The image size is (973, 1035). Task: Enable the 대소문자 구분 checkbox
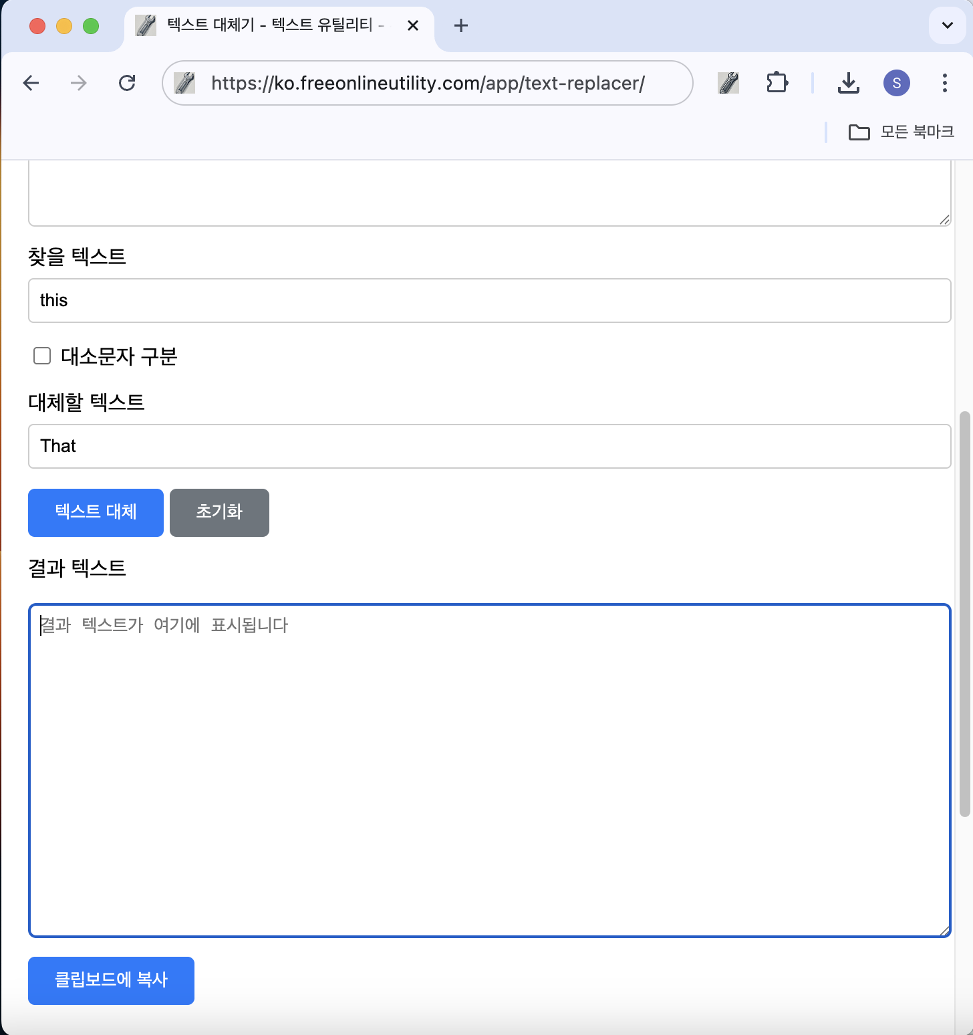(x=42, y=356)
